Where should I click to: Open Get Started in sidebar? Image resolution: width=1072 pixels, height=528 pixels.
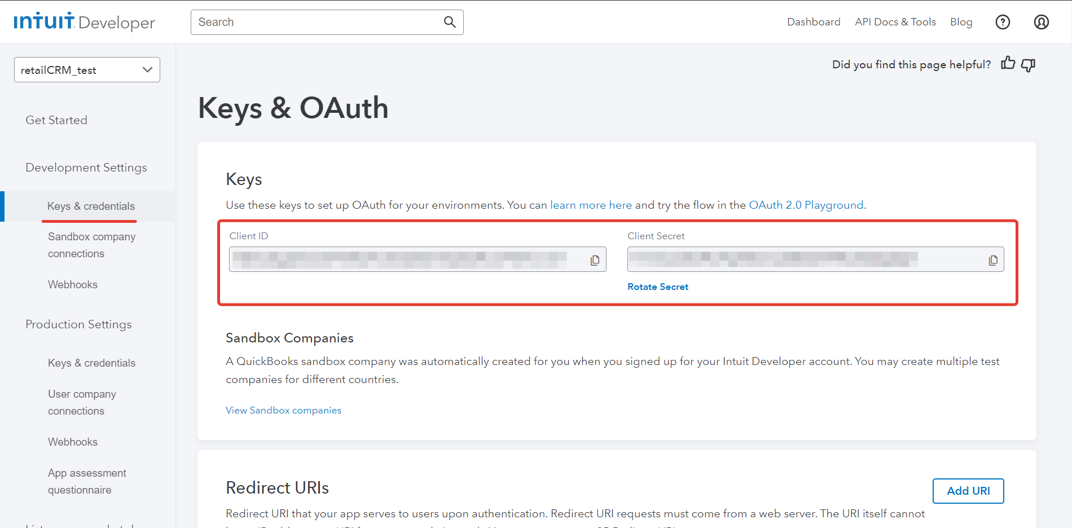(x=56, y=120)
